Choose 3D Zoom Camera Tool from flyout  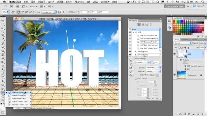click(x=18, y=105)
